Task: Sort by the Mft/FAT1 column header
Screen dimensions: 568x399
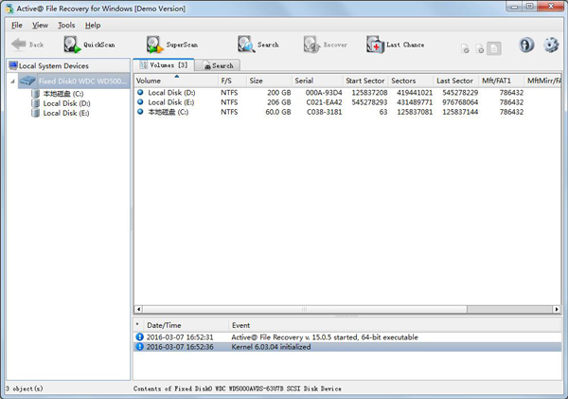Action: click(502, 81)
